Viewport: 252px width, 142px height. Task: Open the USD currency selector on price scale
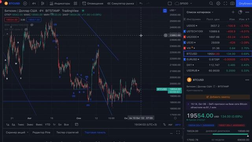click(x=173, y=10)
